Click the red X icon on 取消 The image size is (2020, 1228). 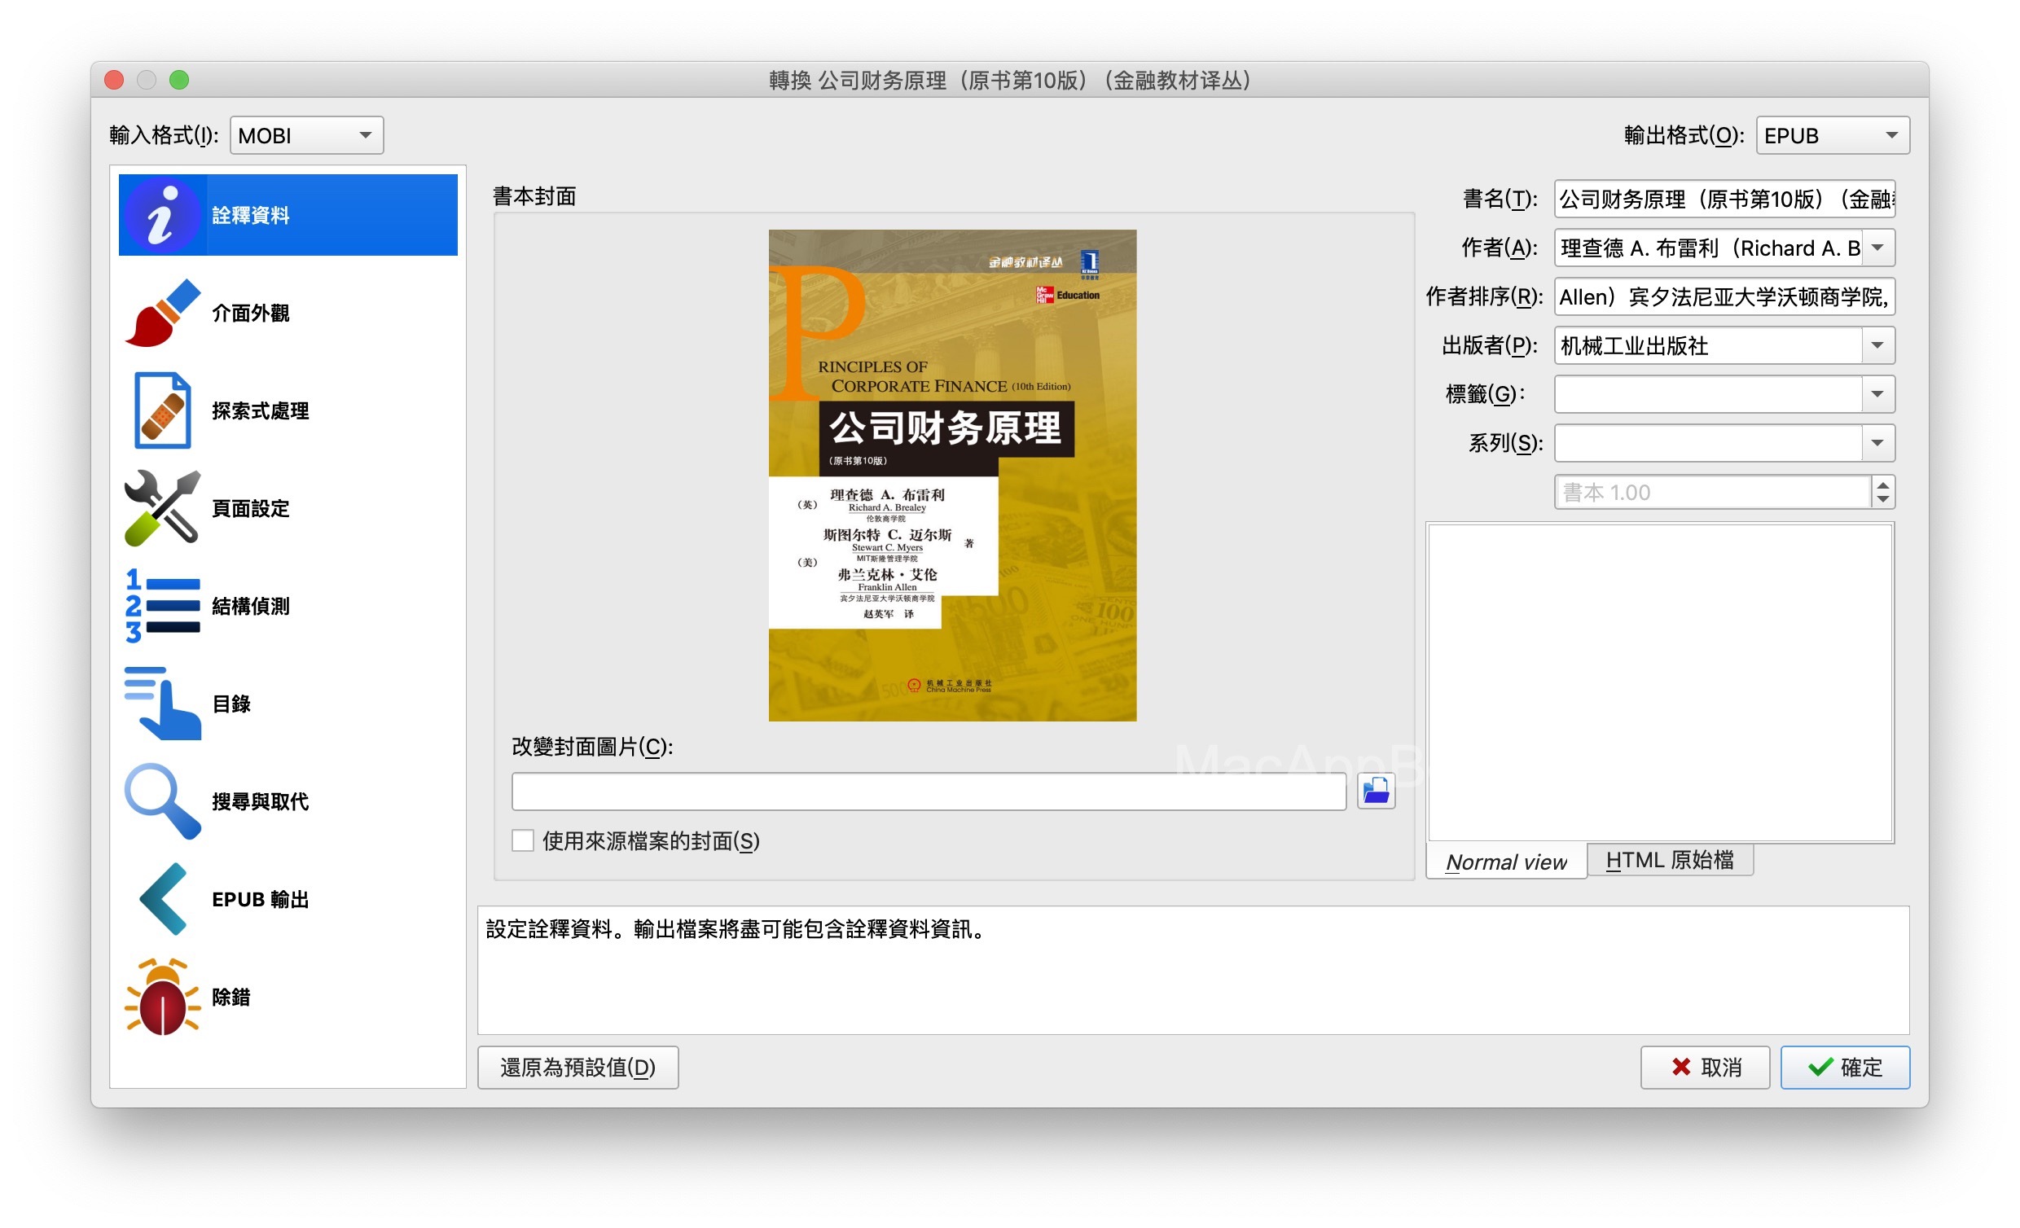[1680, 1067]
